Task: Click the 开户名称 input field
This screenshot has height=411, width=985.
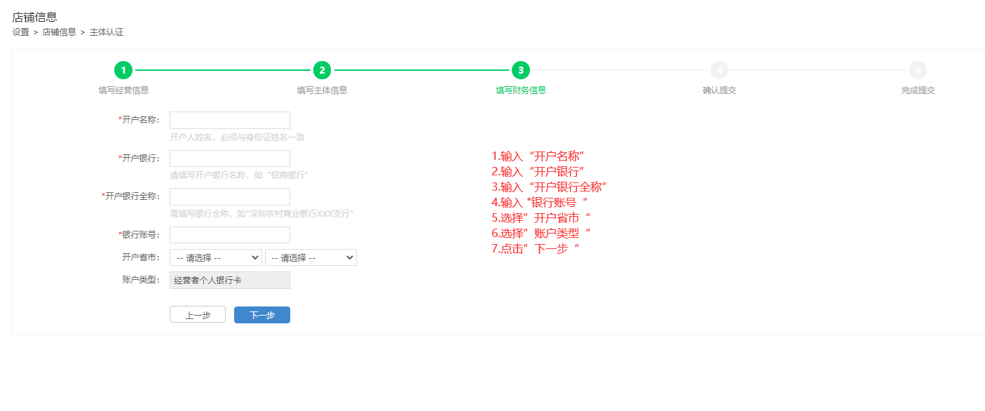Action: pyautogui.click(x=229, y=121)
